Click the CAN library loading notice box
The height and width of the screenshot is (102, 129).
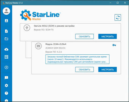pos(77,59)
